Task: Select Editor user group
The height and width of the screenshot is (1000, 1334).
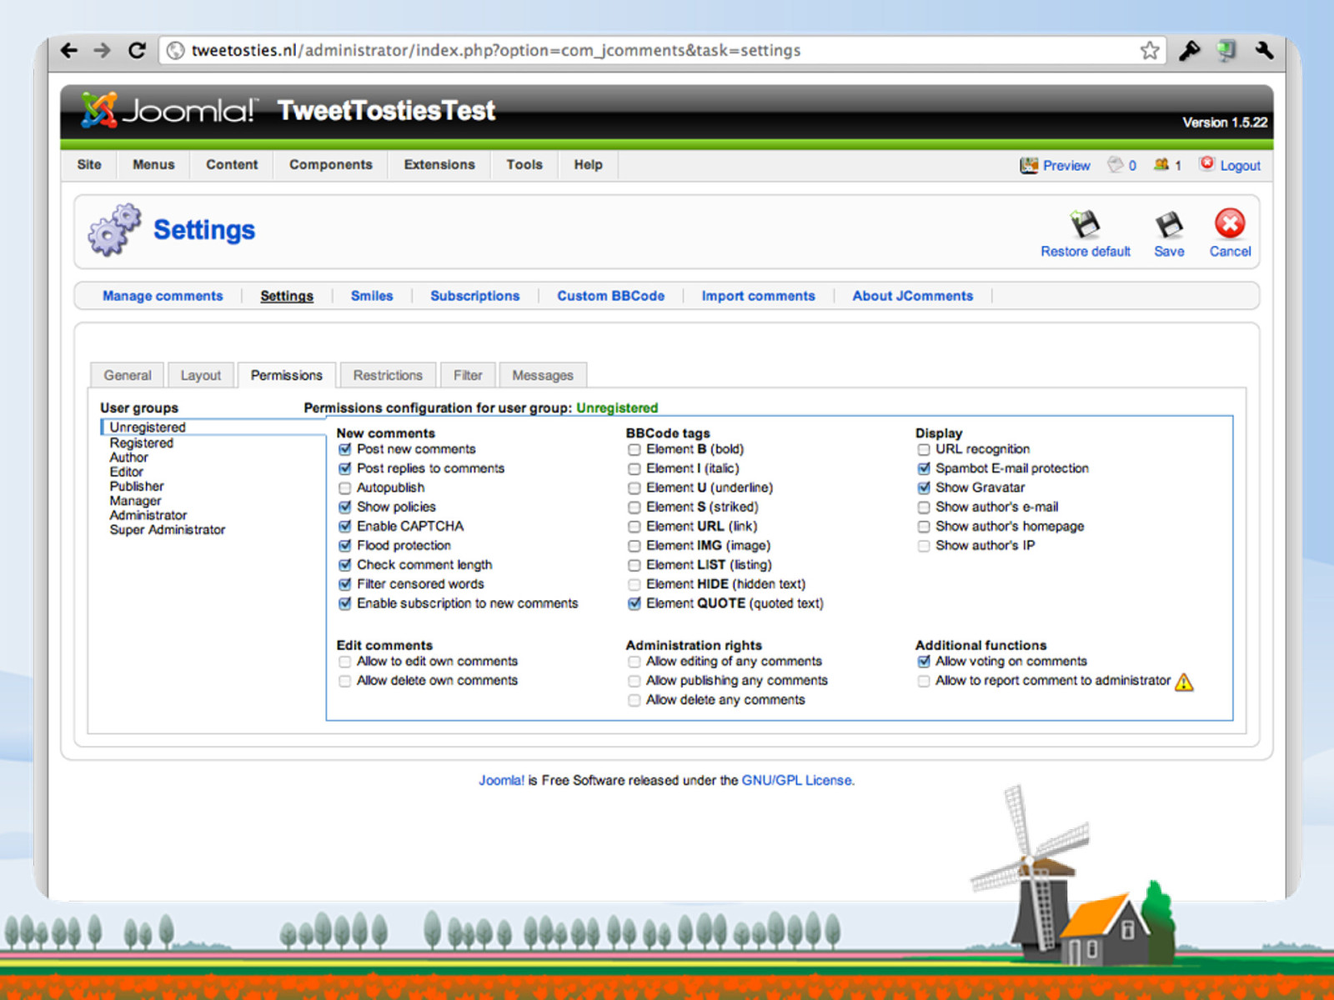Action: point(127,472)
